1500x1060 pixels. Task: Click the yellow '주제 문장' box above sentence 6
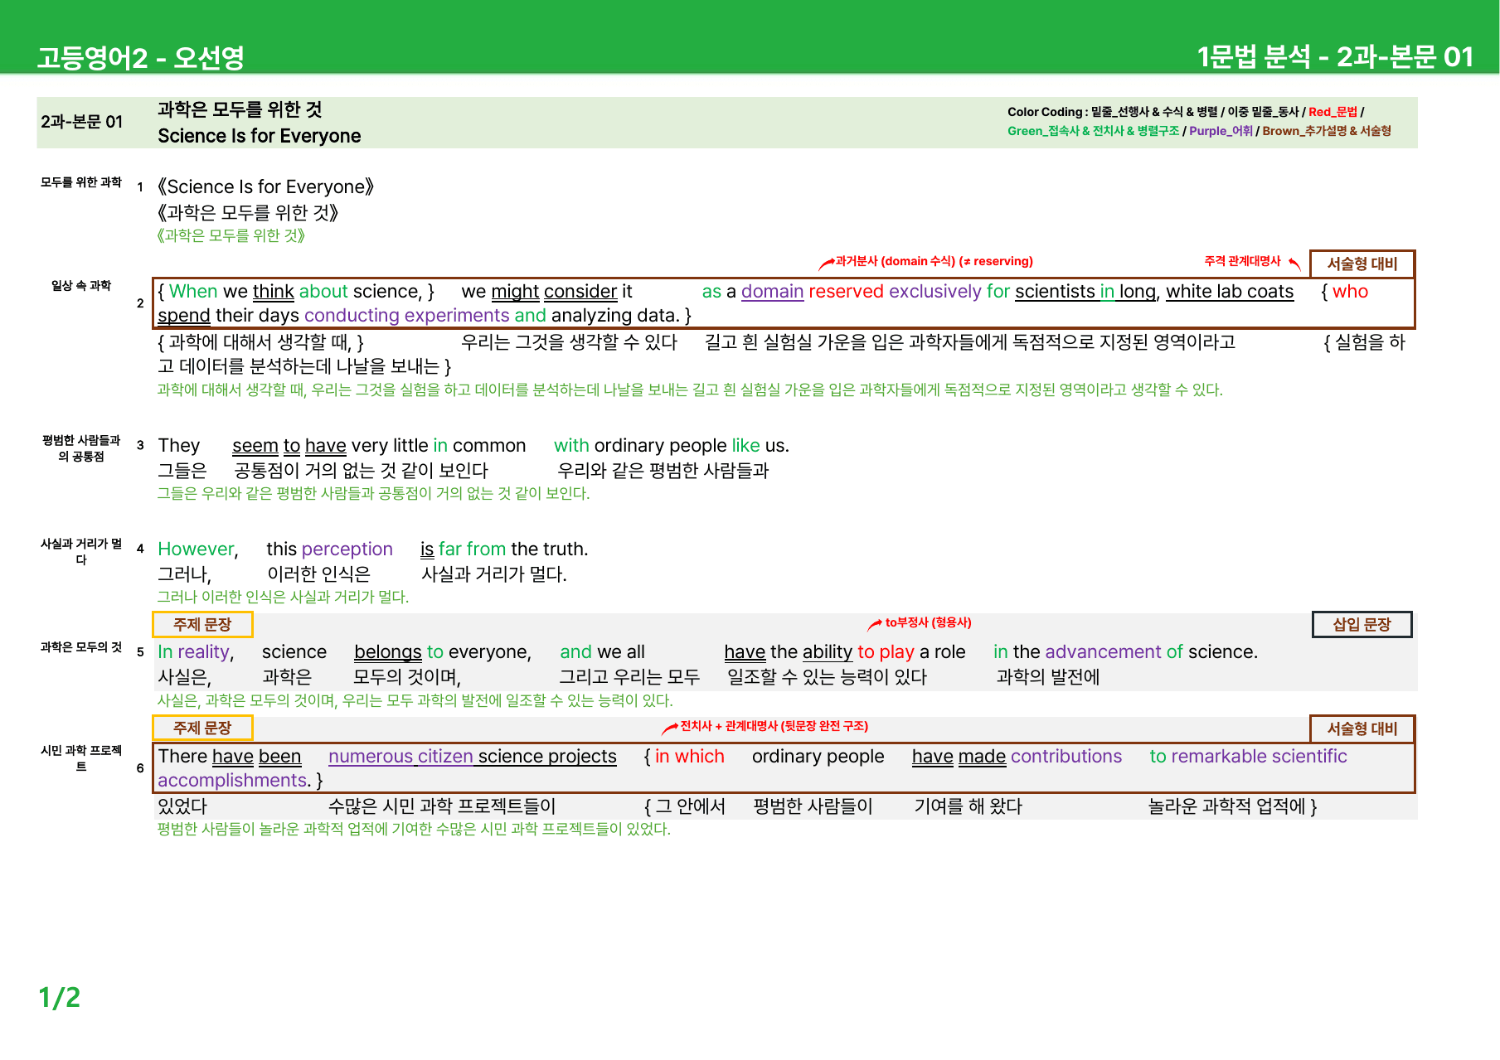coord(202,728)
